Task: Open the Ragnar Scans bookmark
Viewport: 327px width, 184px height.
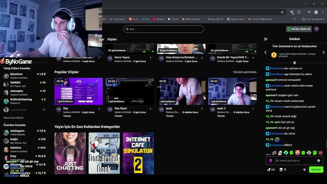Action: 236,19
